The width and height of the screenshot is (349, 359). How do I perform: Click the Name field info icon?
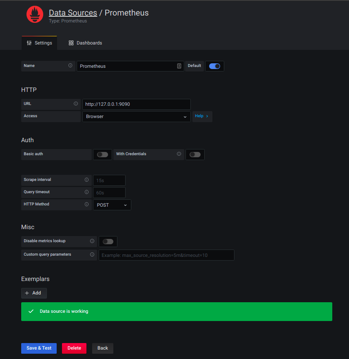coord(71,65)
